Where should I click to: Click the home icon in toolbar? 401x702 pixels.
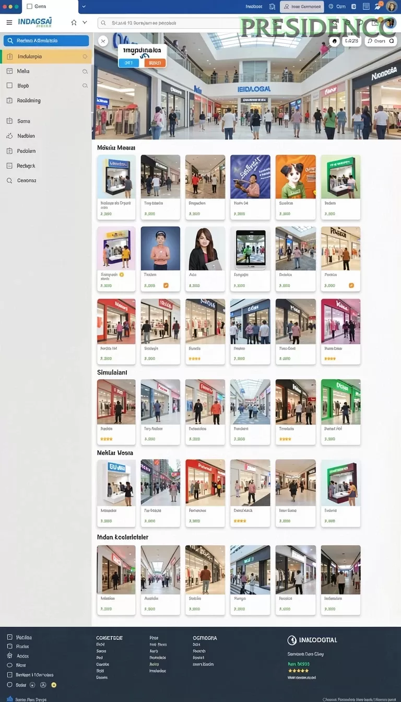[74, 22]
